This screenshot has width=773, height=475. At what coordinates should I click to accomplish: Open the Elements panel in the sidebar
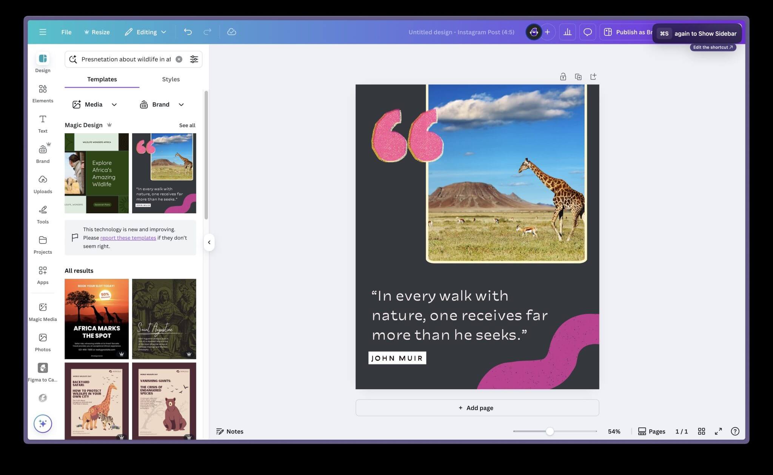point(43,93)
